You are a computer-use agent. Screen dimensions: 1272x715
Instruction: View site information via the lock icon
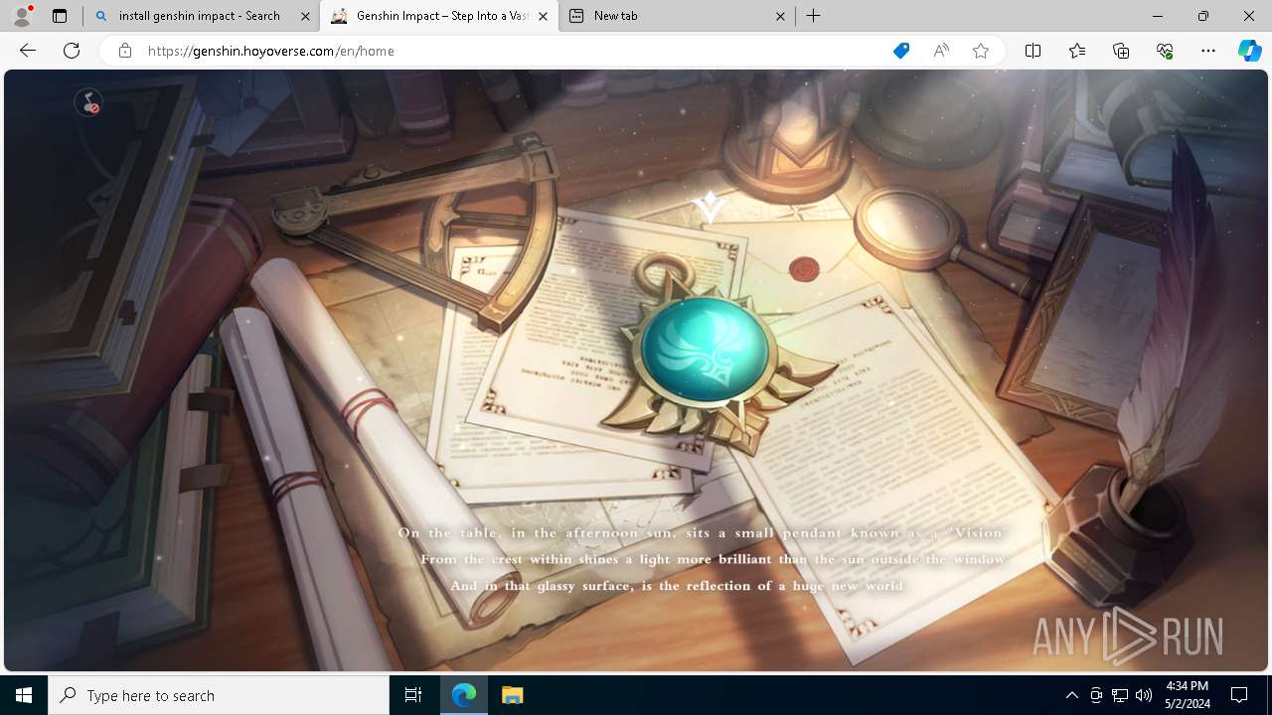(x=125, y=51)
